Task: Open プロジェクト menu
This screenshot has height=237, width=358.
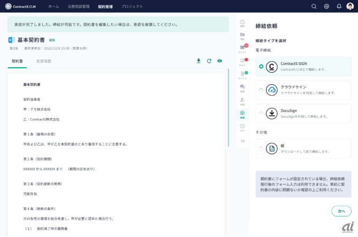Action: point(132,7)
